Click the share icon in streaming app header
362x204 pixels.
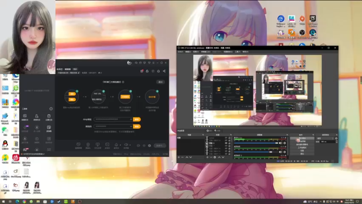164,71
